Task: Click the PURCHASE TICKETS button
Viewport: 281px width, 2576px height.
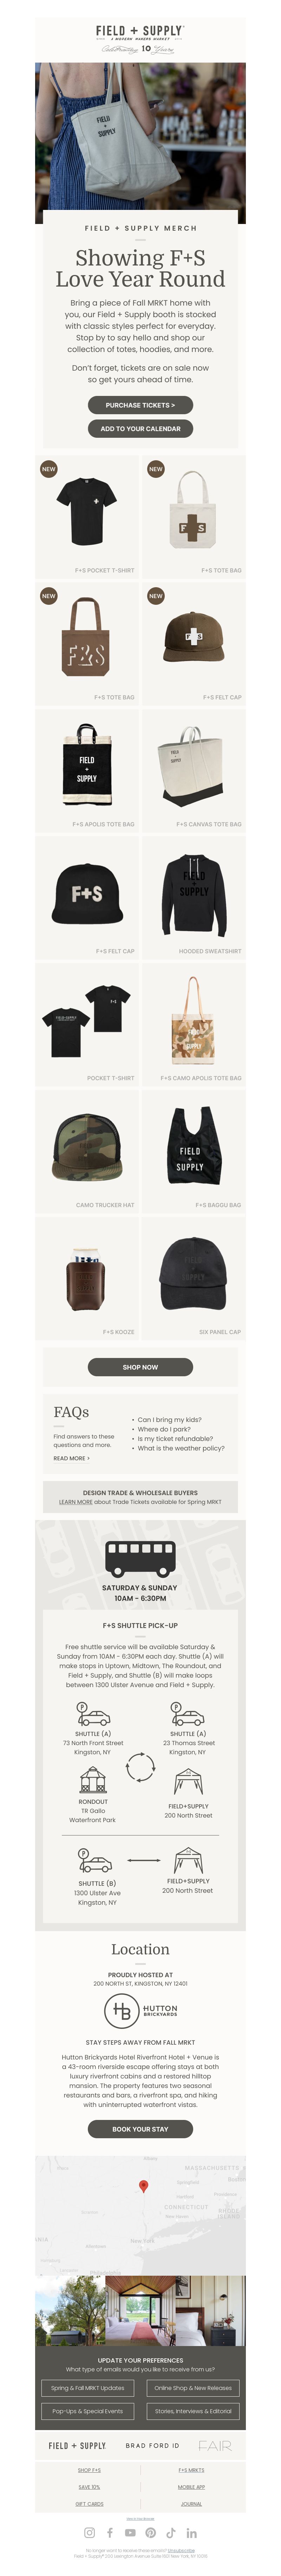Action: click(140, 405)
